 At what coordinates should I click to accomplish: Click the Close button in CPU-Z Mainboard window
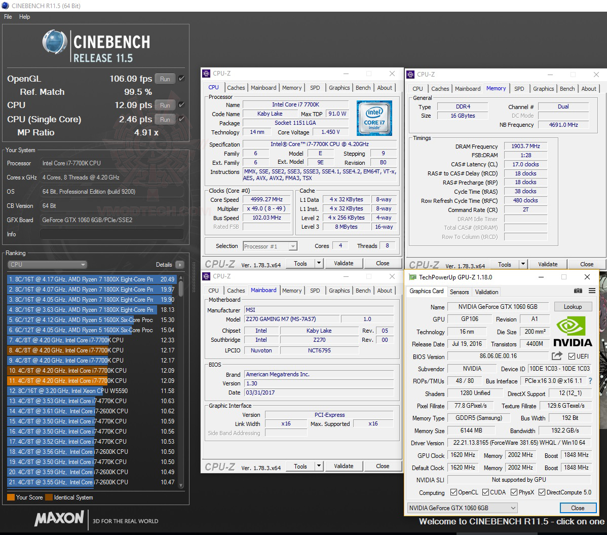383,466
